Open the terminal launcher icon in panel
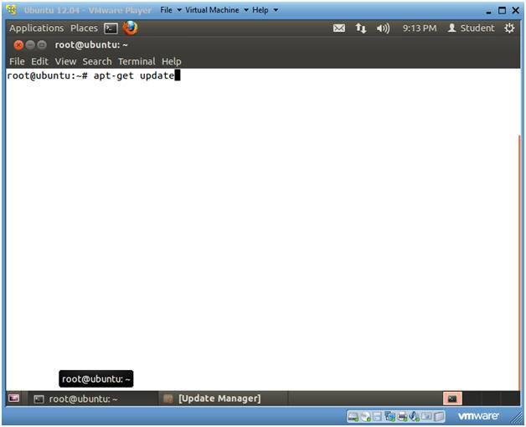The image size is (526, 427). pyautogui.click(x=111, y=28)
